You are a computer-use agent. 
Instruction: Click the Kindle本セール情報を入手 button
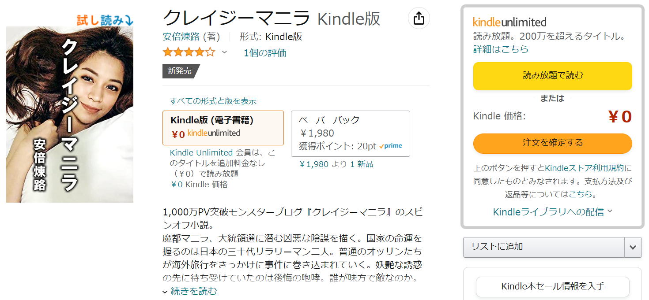(552, 286)
